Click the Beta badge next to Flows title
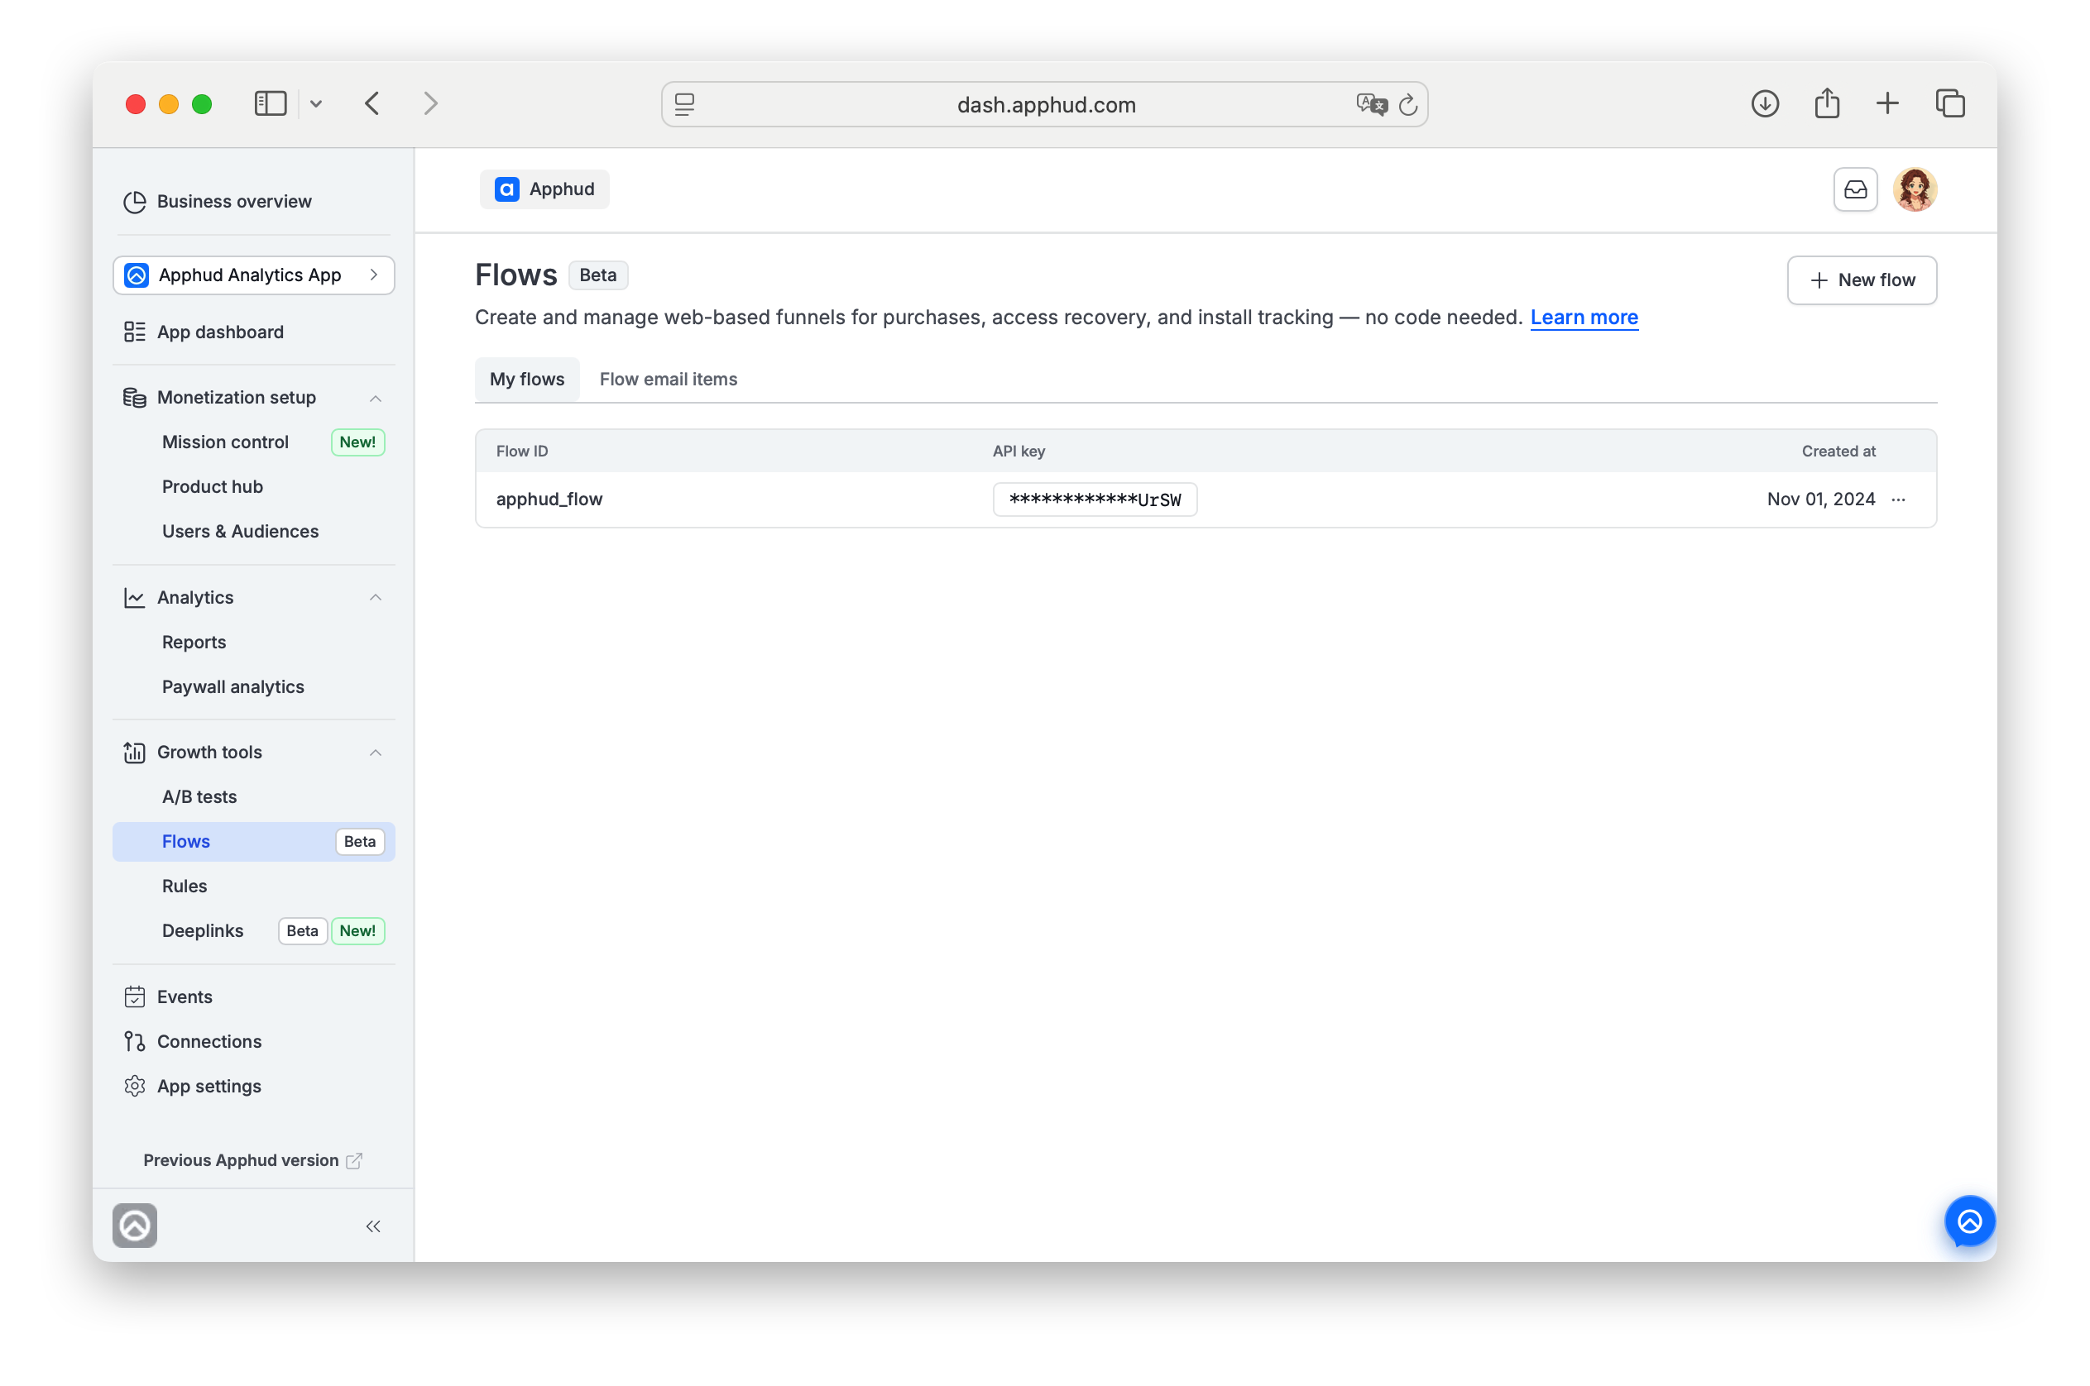The image size is (2090, 1386). pyautogui.click(x=598, y=275)
